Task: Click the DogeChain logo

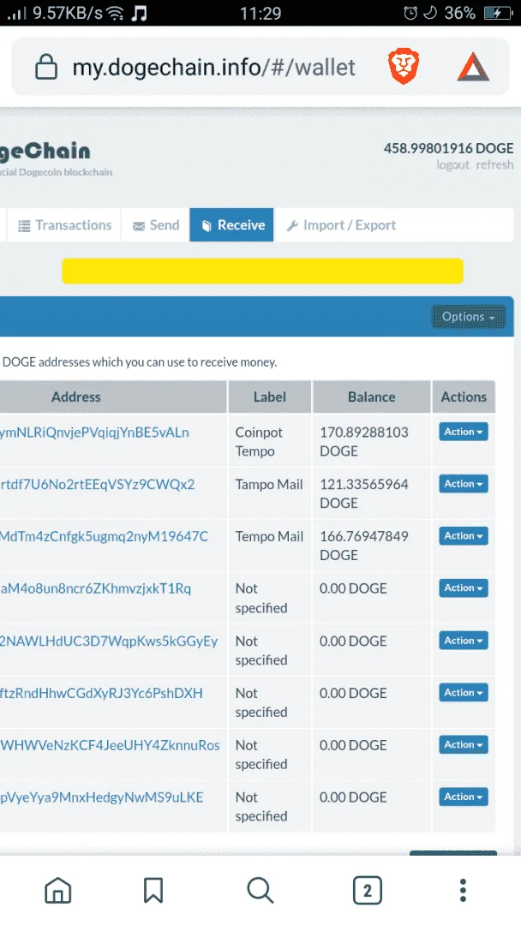Action: pyautogui.click(x=45, y=152)
